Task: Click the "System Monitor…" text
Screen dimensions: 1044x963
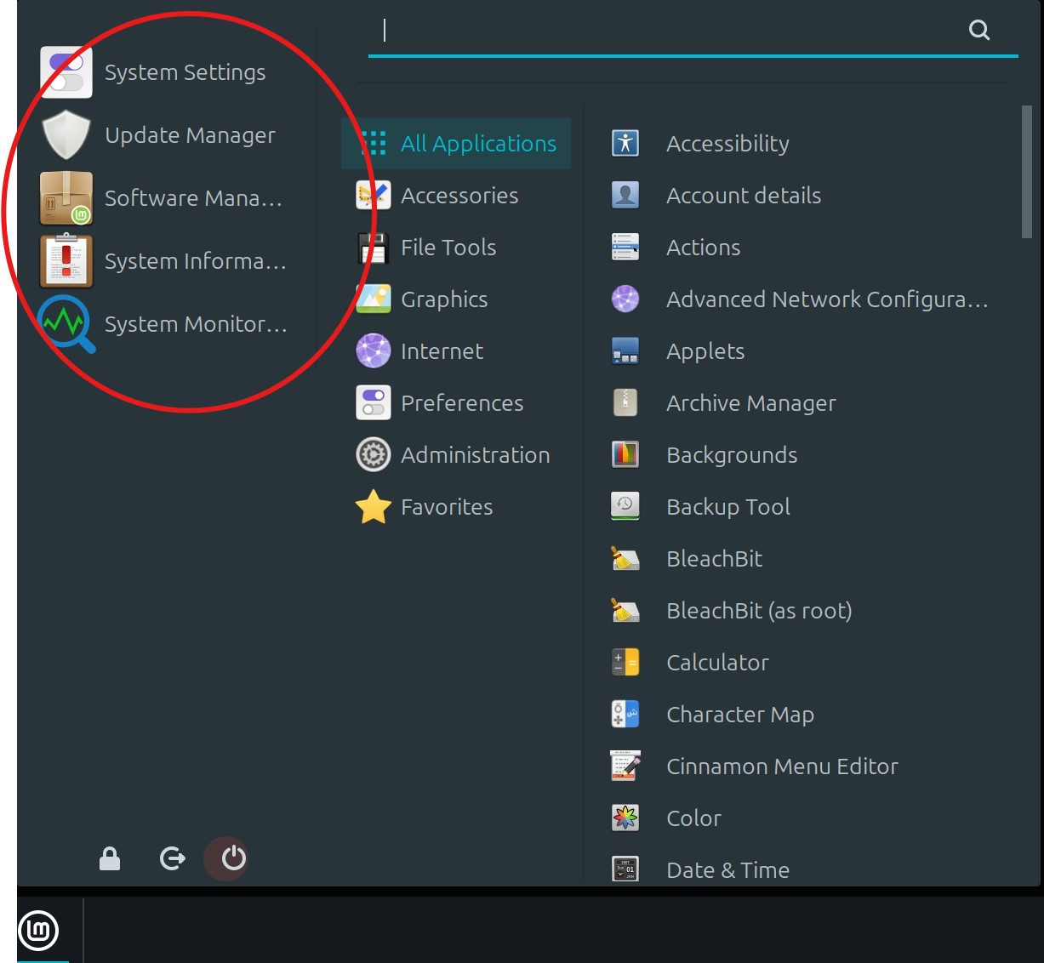Action: point(196,324)
